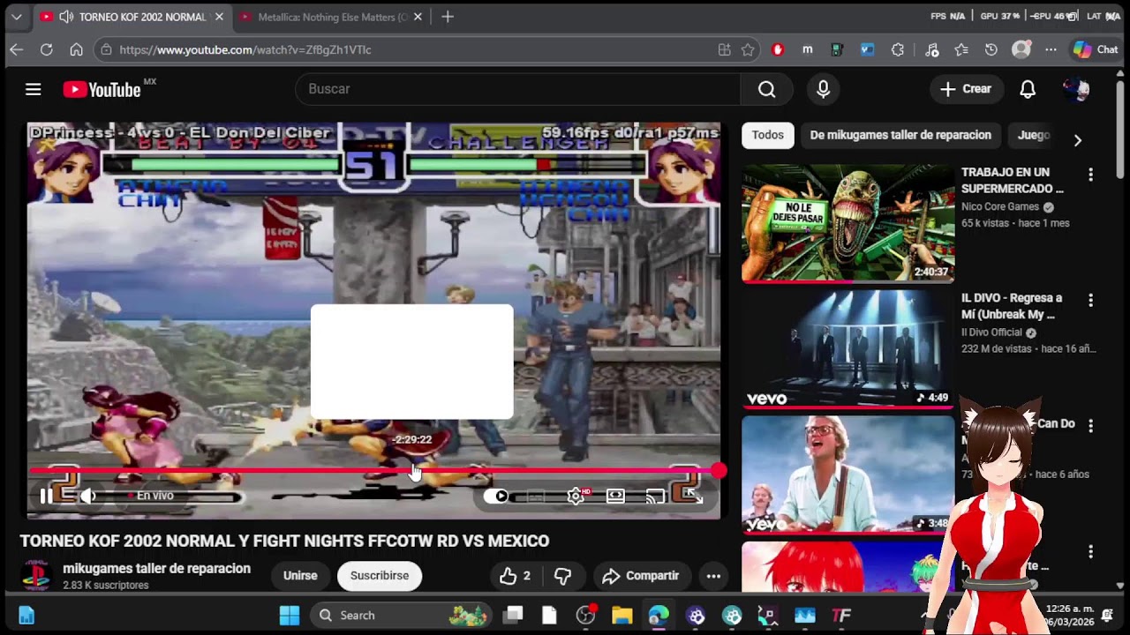
Task: Mute the TORNEO KOF tab audio icon
Action: pyautogui.click(x=65, y=17)
